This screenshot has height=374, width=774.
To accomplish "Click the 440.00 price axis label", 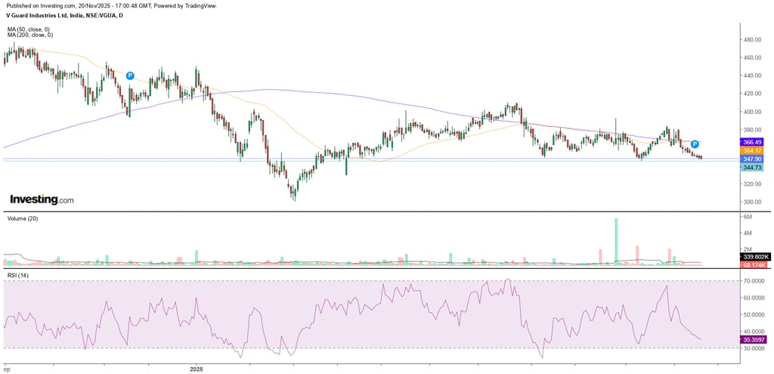I will [753, 76].
